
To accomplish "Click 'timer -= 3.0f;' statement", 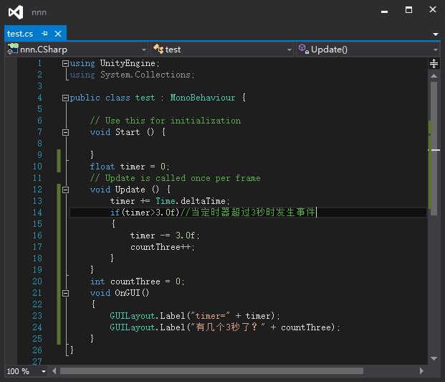I will coord(165,236).
